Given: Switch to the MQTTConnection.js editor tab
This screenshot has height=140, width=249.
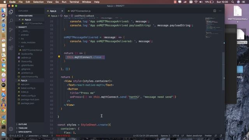Looking at the screenshot, I should pos(79,11).
